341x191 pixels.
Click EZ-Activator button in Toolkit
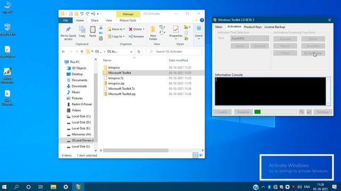point(313,53)
